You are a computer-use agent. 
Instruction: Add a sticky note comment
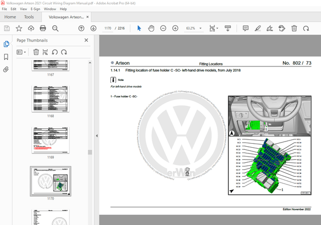(x=245, y=29)
